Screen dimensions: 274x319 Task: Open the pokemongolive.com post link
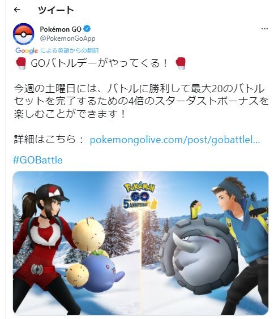pyautogui.click(x=175, y=140)
